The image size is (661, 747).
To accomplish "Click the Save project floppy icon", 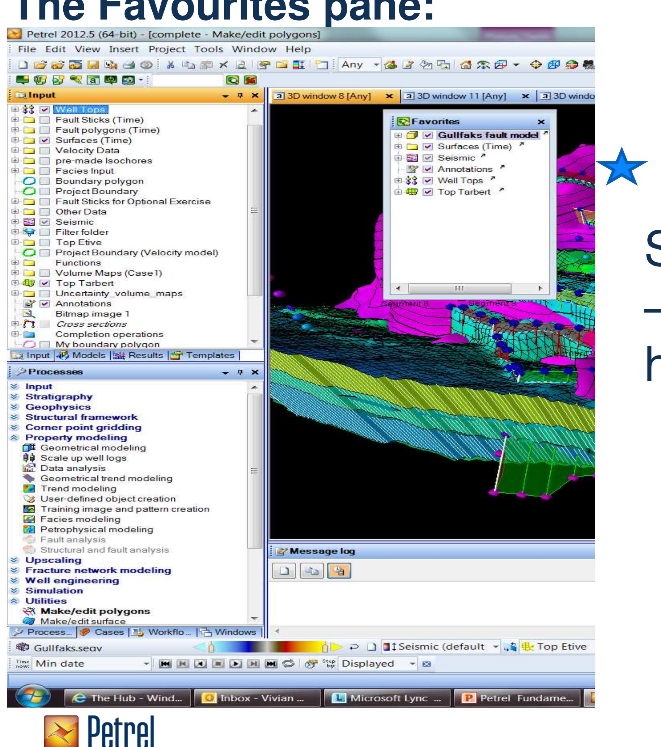I will [x=93, y=65].
